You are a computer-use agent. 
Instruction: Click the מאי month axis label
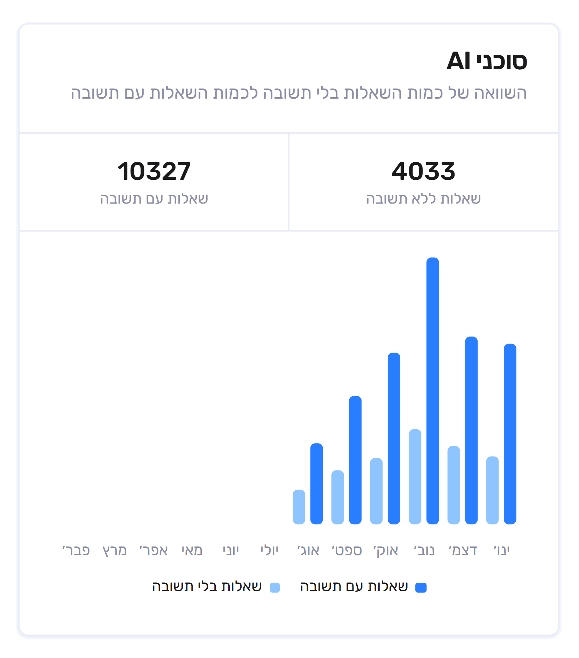coord(192,551)
